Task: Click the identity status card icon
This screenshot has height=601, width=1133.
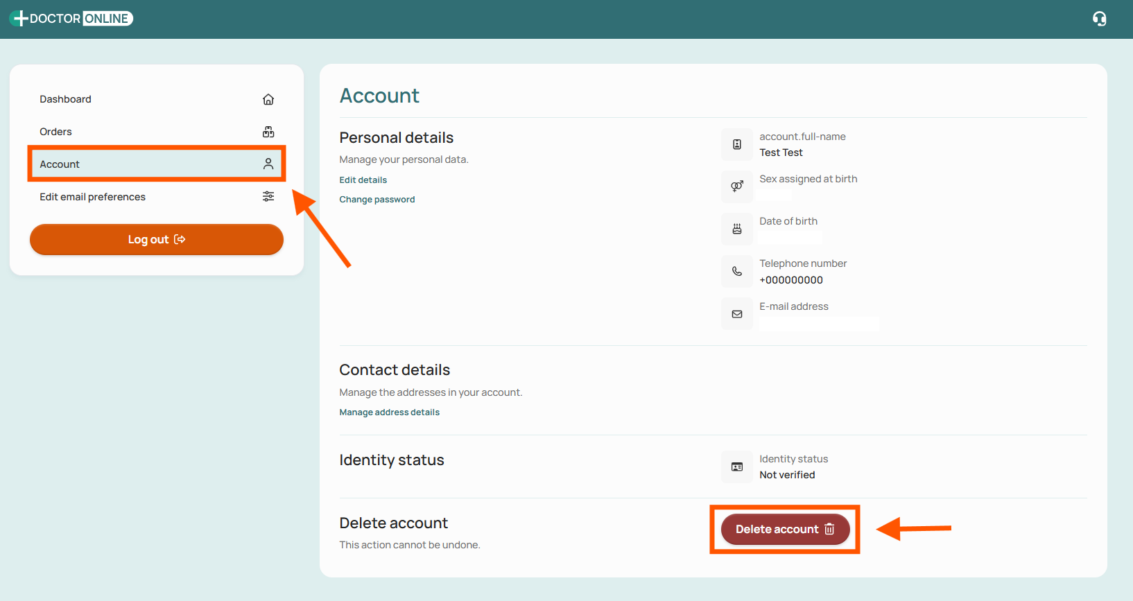Action: pyautogui.click(x=737, y=467)
